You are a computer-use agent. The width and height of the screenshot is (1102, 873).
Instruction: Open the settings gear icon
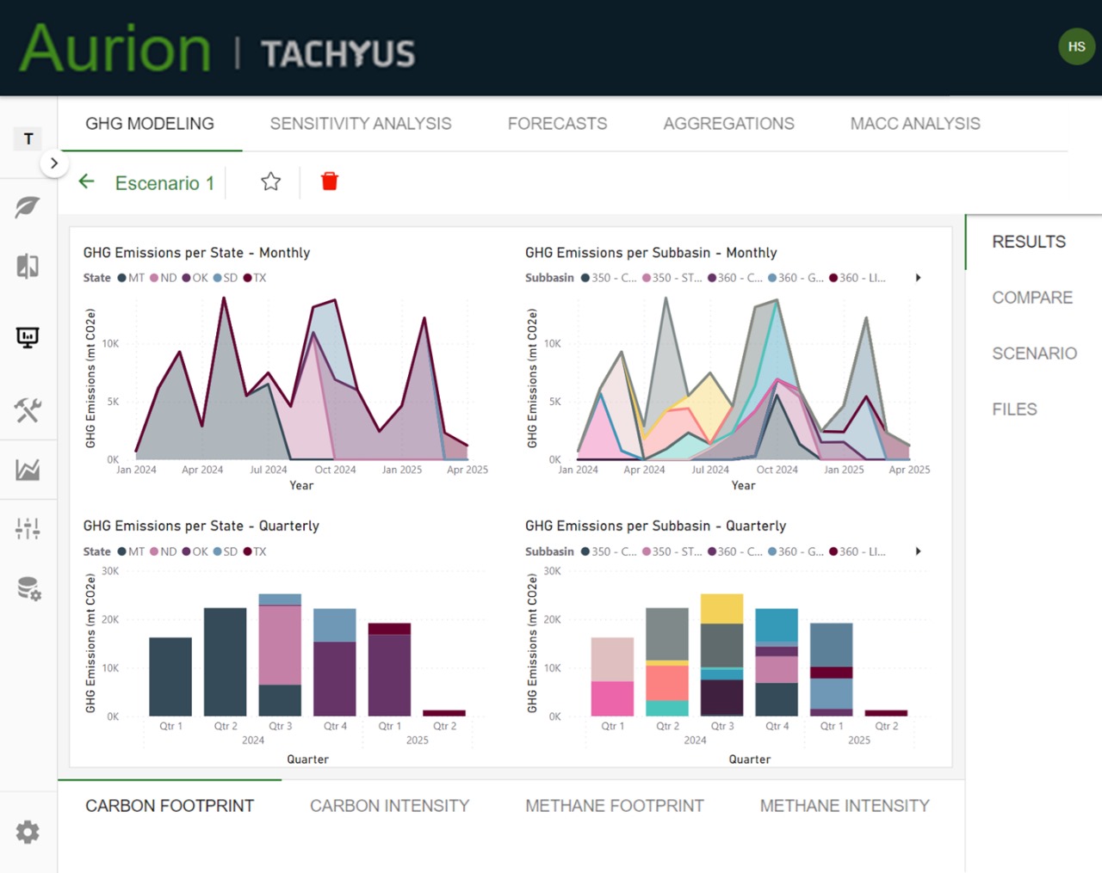(28, 832)
